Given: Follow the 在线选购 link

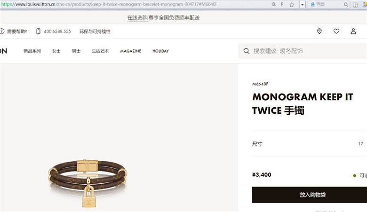Looking at the screenshot, I should (x=137, y=18).
